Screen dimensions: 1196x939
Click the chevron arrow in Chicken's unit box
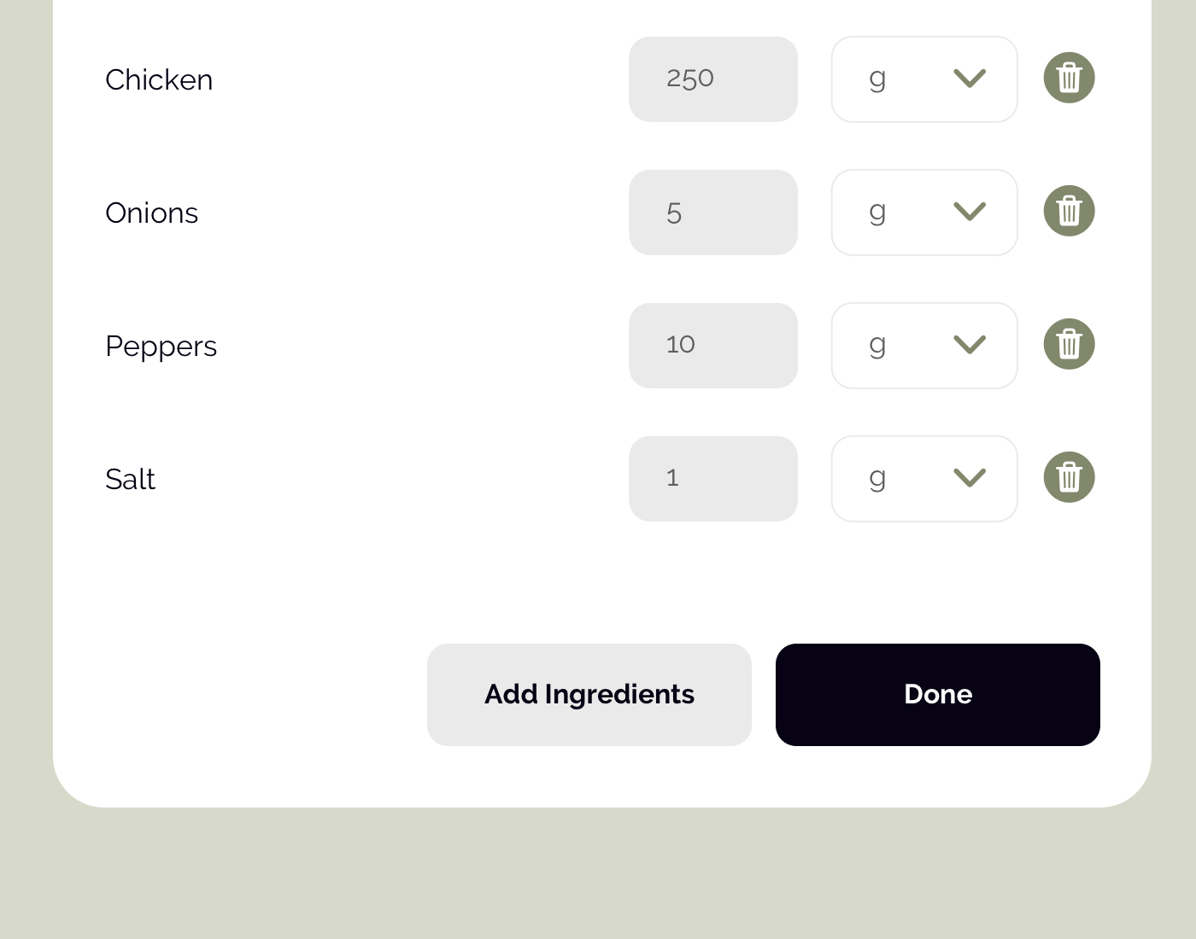(x=970, y=79)
